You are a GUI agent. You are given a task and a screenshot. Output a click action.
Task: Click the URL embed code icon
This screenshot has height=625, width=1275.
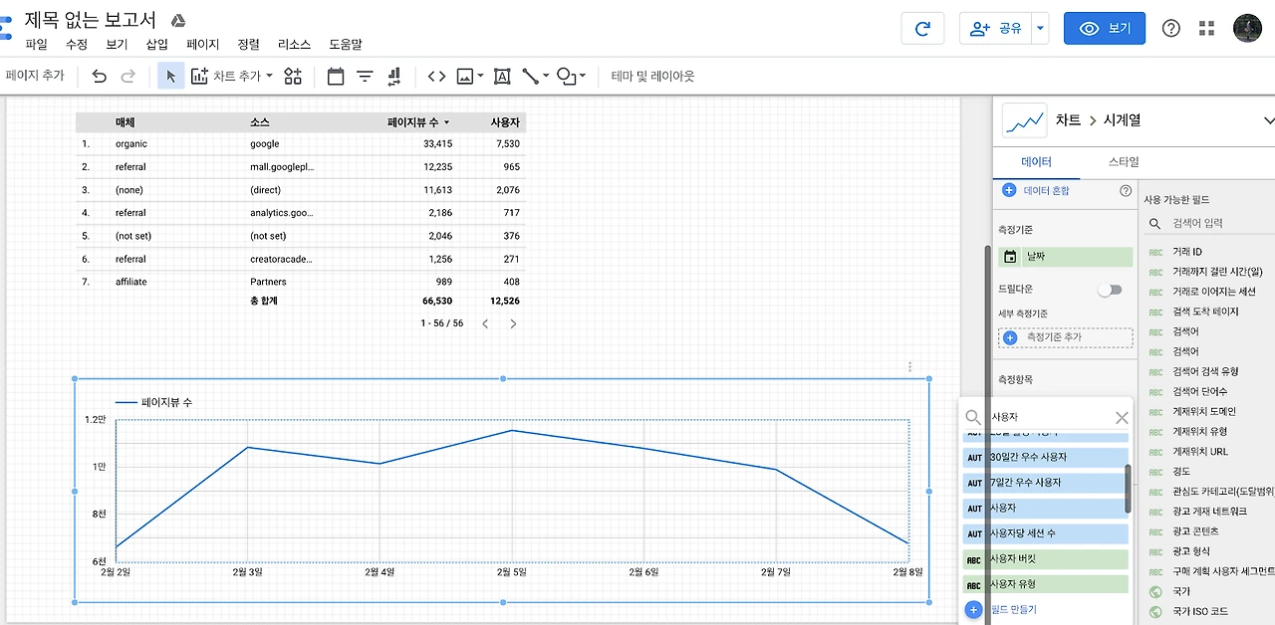(x=436, y=76)
